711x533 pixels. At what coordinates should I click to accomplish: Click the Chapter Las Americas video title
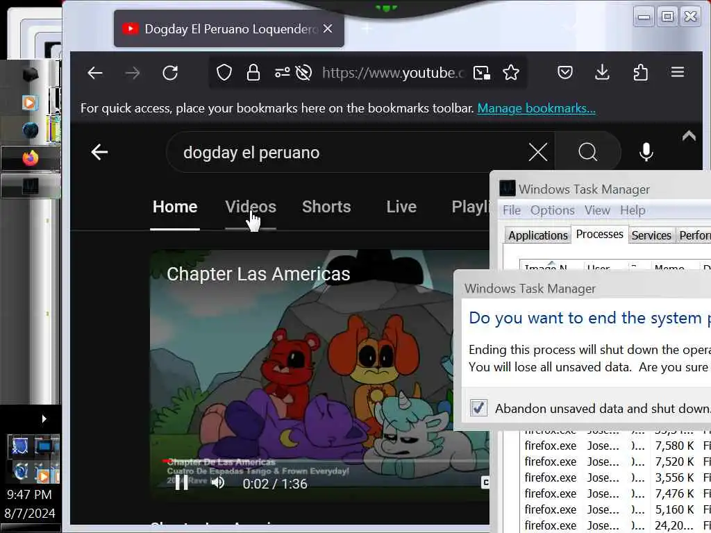pyautogui.click(x=258, y=274)
